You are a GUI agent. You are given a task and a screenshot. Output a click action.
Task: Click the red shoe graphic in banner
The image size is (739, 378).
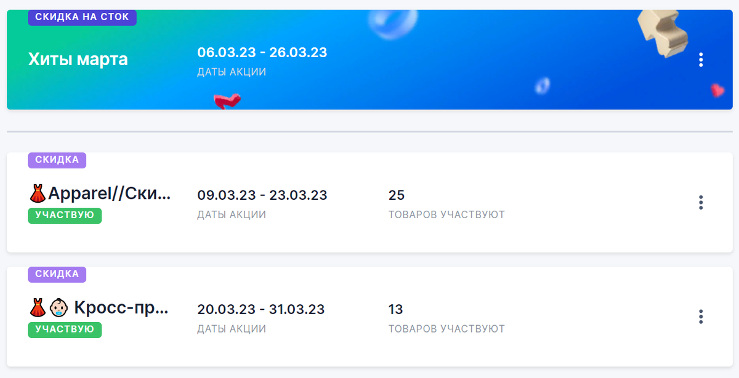pos(227,101)
